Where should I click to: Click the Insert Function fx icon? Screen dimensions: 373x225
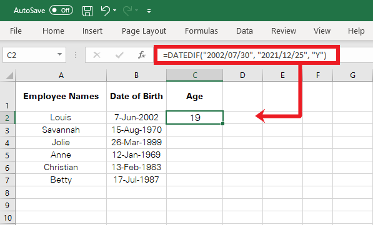click(142, 55)
